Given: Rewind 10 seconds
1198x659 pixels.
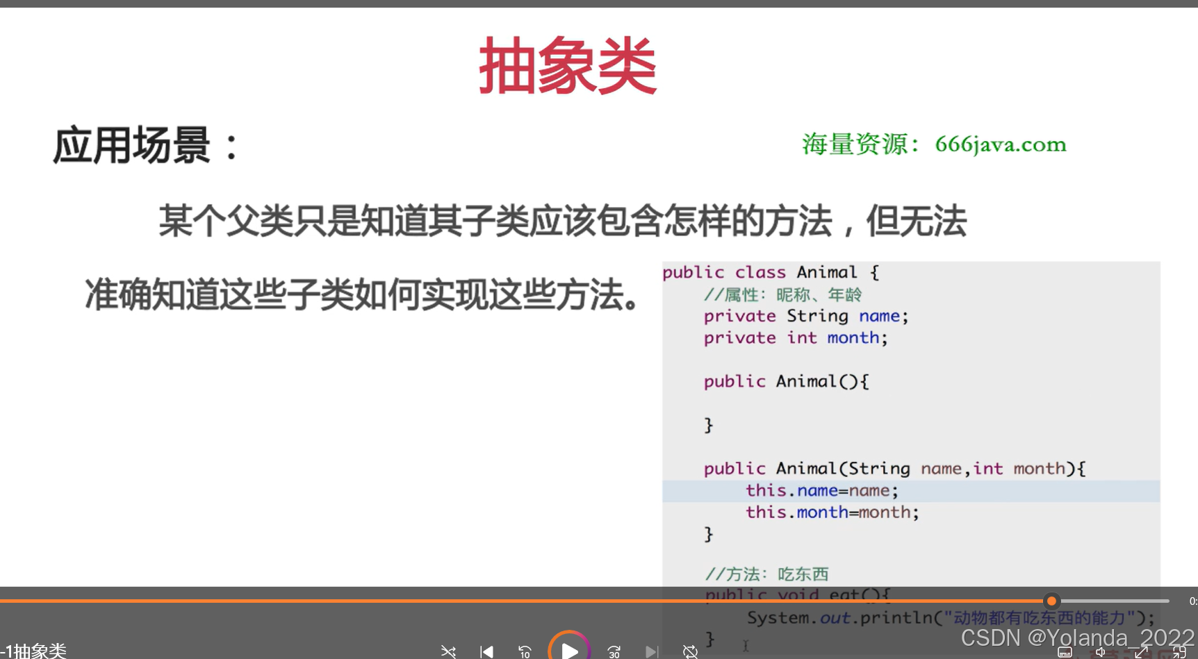Looking at the screenshot, I should tap(525, 651).
